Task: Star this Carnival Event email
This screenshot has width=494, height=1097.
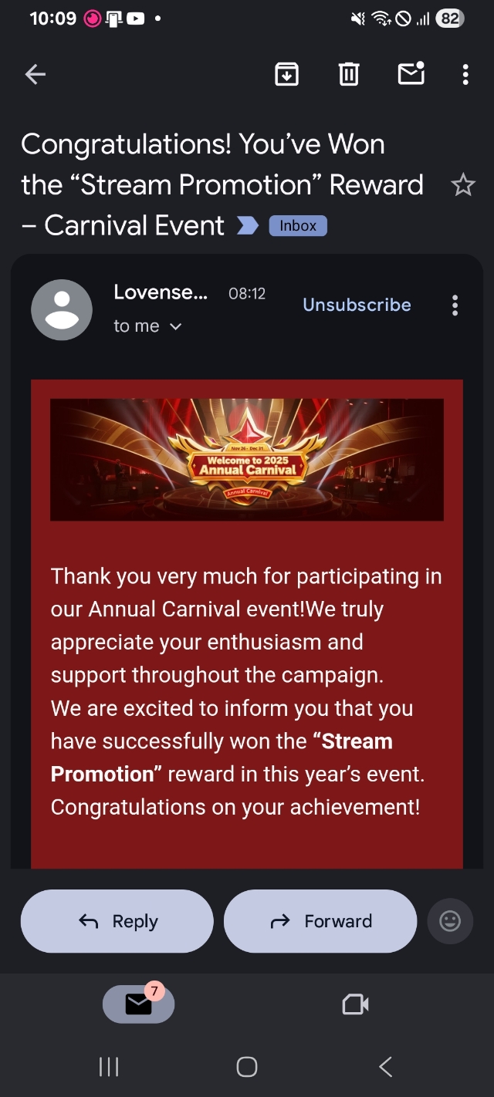Action: (462, 185)
